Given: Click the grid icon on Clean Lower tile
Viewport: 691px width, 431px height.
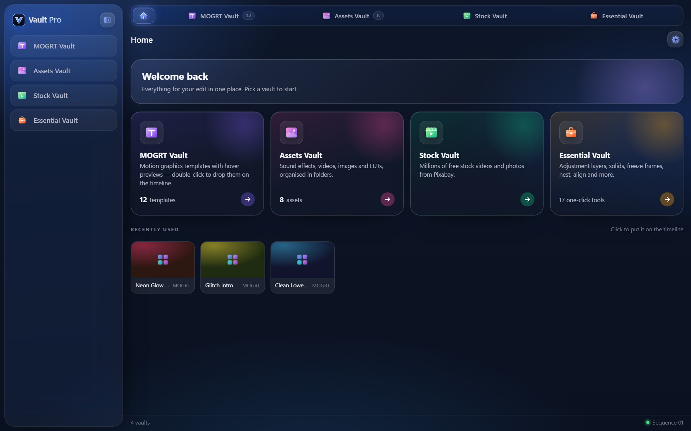Looking at the screenshot, I should tap(302, 260).
